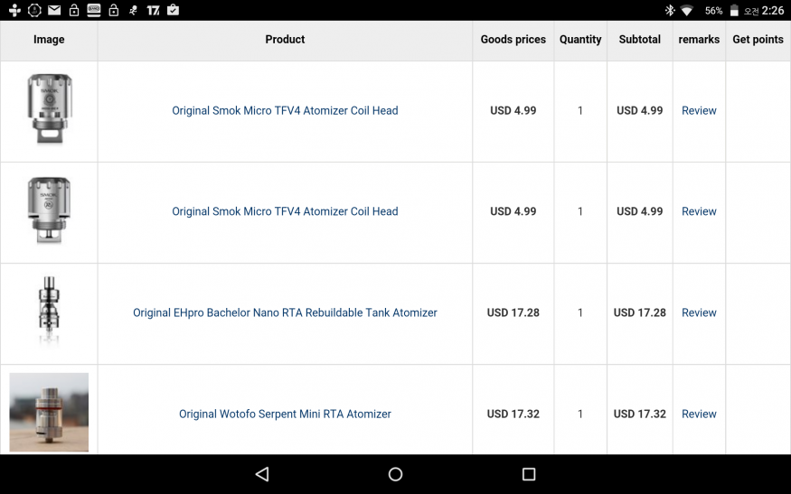This screenshot has height=494, width=791.
Task: Open recent apps with the square button
Action: [x=529, y=474]
